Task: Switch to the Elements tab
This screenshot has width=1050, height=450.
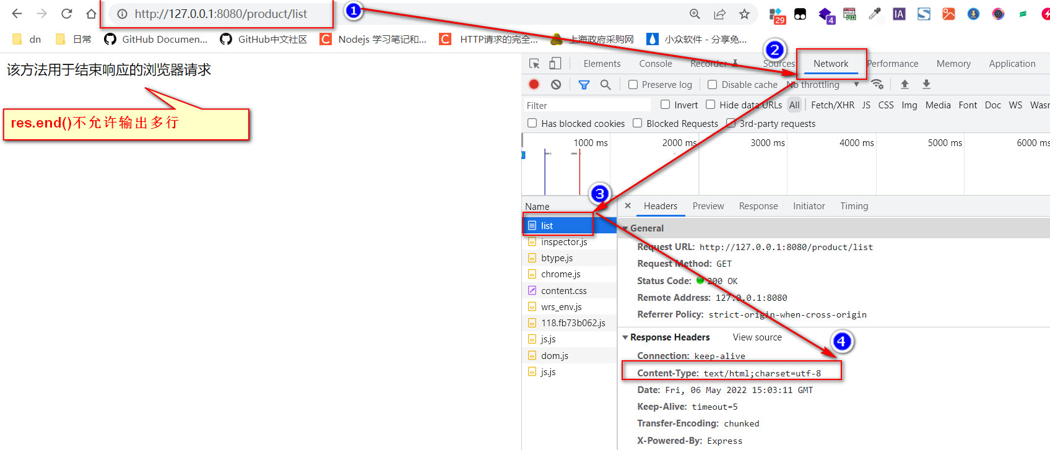Action: pos(602,63)
